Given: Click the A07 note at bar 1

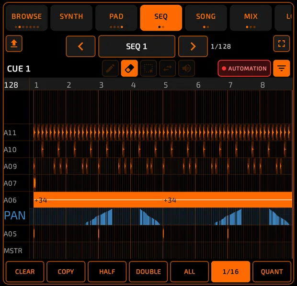Looking at the screenshot, I should (x=34, y=183).
